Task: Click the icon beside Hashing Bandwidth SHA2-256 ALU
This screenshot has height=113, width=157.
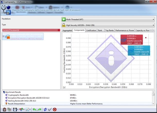Action: click(x=6, y=101)
